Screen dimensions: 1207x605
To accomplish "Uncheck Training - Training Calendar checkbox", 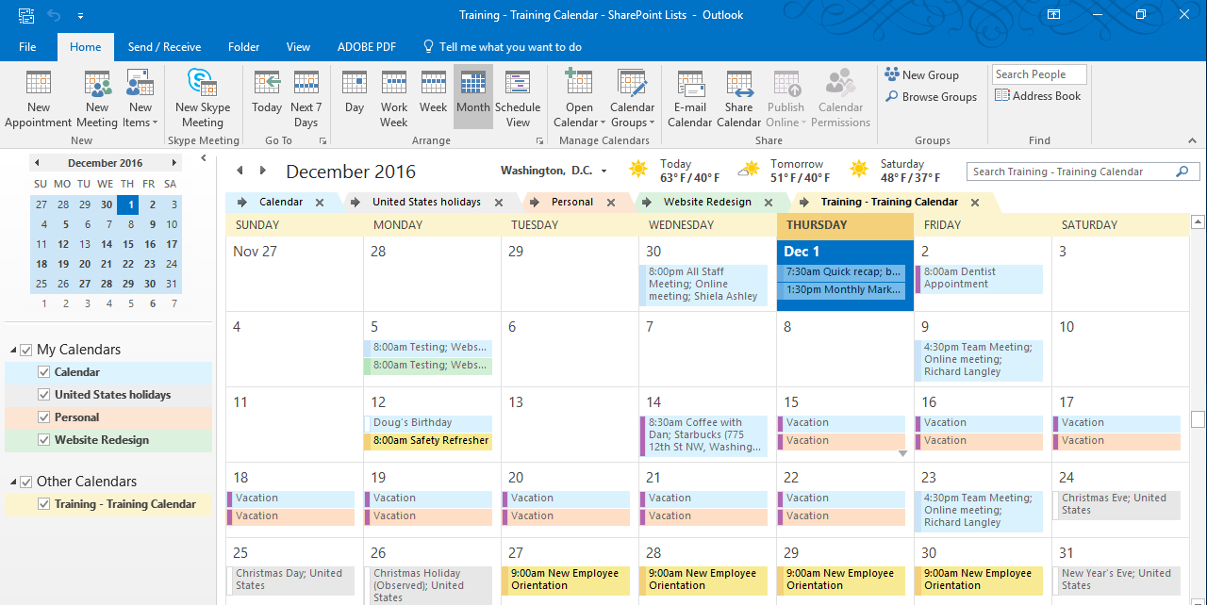I will coord(43,504).
